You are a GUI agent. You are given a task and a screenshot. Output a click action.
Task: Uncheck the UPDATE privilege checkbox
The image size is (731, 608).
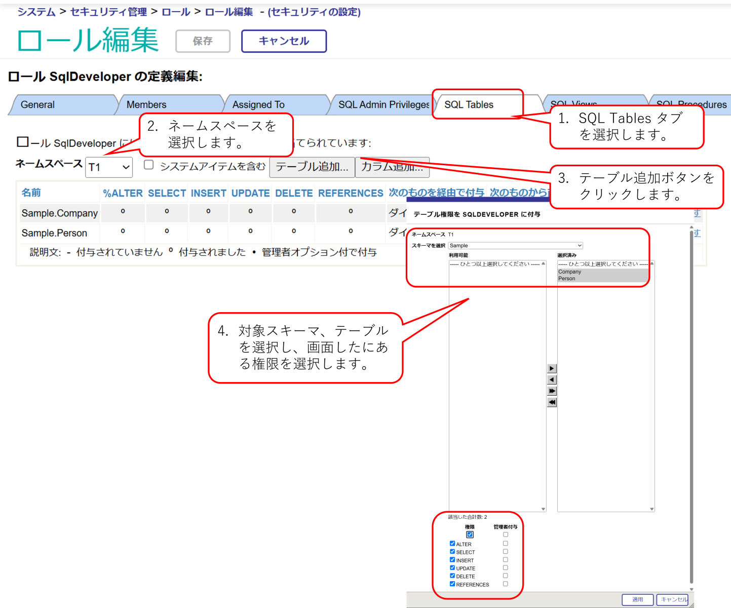coord(452,568)
